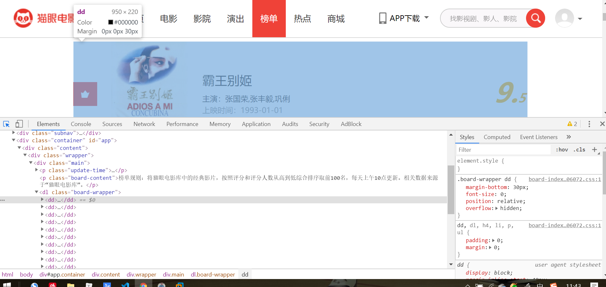Expand the padding 0 shorthand triangle
Viewport: 606px width, 287px height.
click(x=493, y=240)
